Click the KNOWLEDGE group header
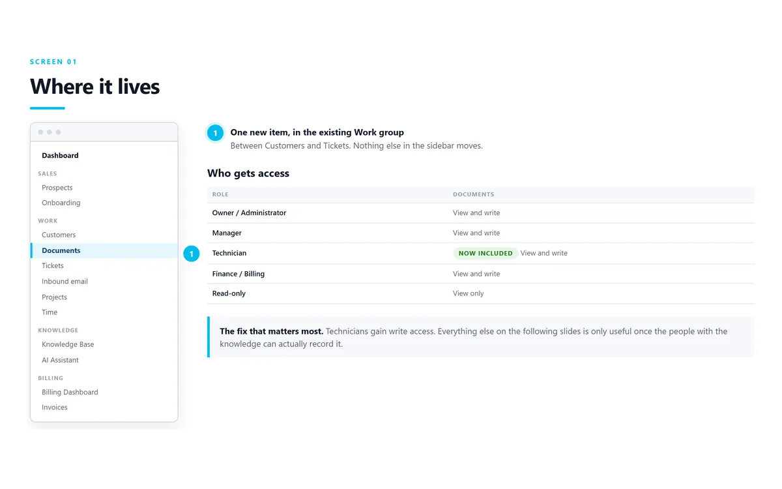Viewport: 782px width, 489px height. (58, 331)
